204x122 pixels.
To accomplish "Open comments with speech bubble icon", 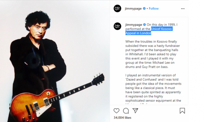I will tap(126, 111).
